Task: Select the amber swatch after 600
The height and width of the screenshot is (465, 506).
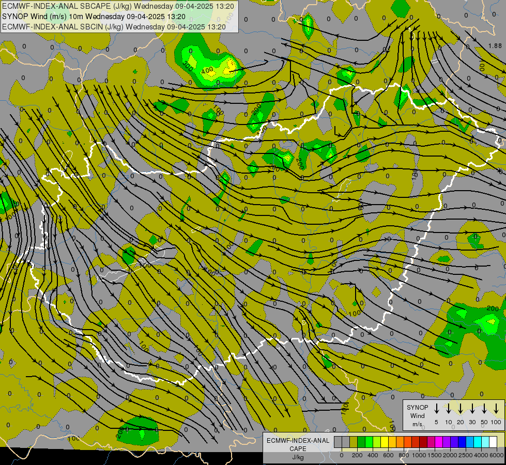Action: click(x=392, y=442)
